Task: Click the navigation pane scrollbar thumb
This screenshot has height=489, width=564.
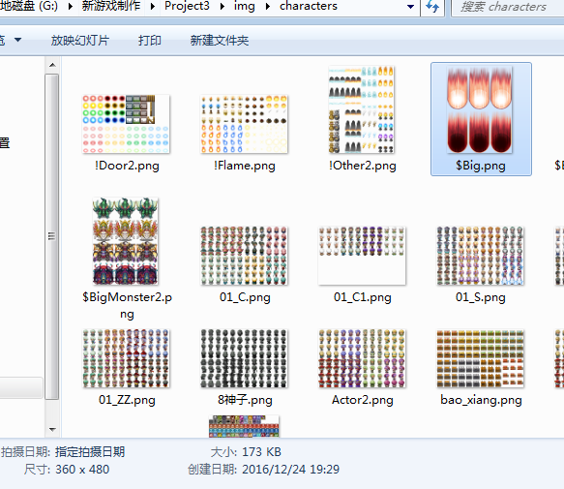Action: [x=52, y=236]
